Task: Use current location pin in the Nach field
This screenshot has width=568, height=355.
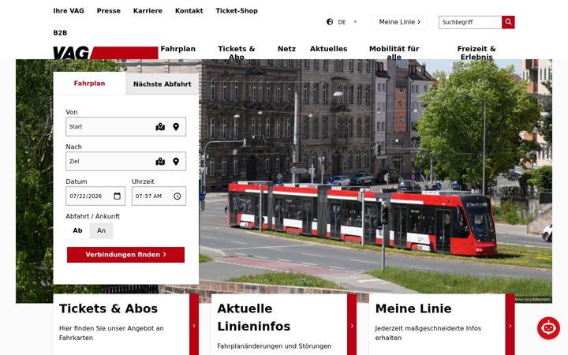Action: click(x=176, y=162)
